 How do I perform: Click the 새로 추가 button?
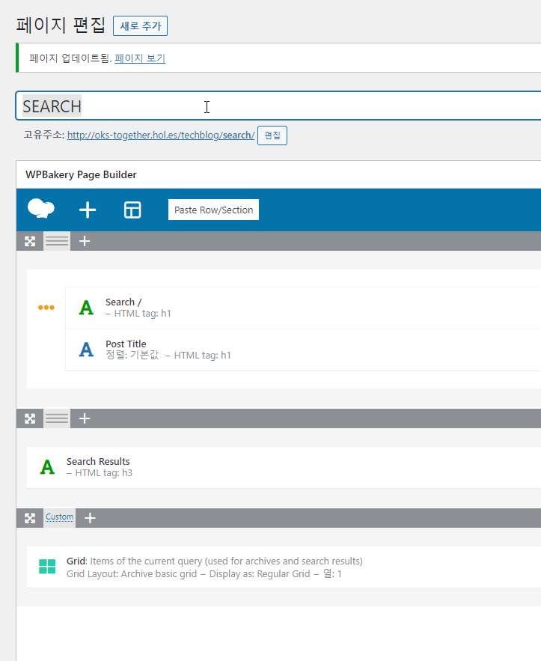141,25
